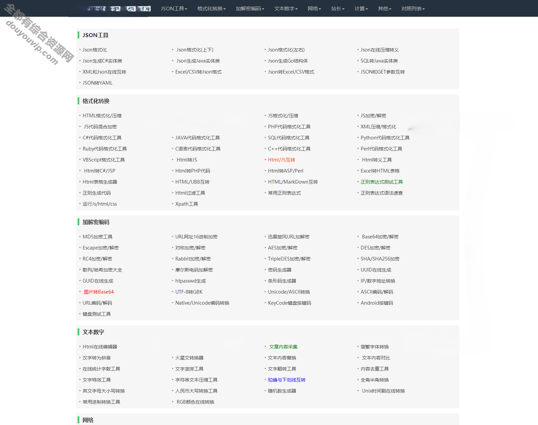Viewport: 538px width, 425px height.
Task: Click KeyCode键盘按键码 link
Action: pos(289,303)
